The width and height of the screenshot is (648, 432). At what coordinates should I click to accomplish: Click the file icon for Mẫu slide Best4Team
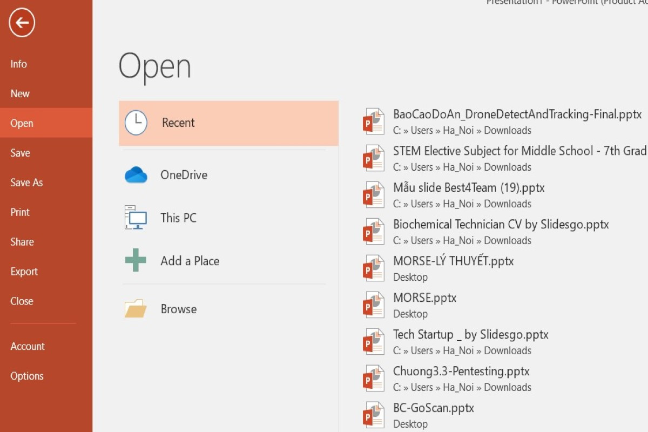click(x=373, y=195)
